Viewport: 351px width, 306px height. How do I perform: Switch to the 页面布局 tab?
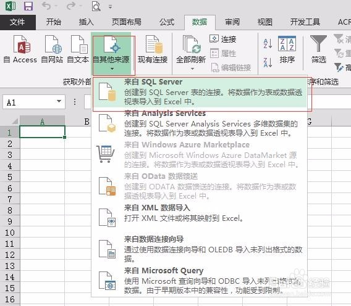click(127, 22)
